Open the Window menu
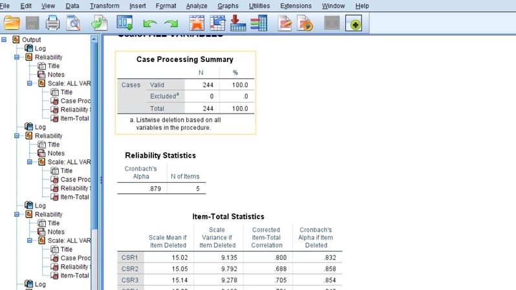 pos(334,6)
